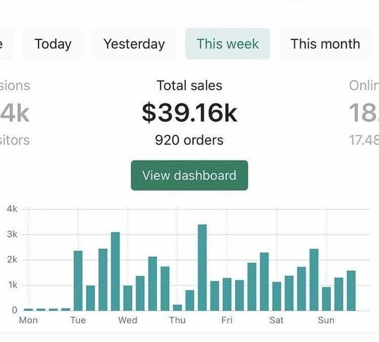Select the partially visible Online card on right
379x342 pixels.
pos(364,112)
